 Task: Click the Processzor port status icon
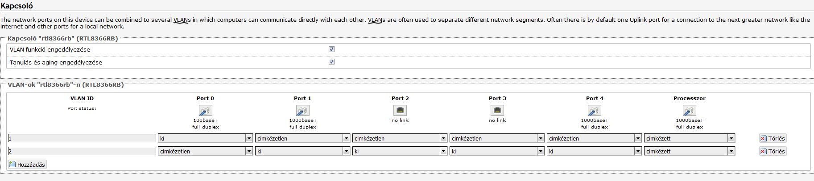click(690, 110)
